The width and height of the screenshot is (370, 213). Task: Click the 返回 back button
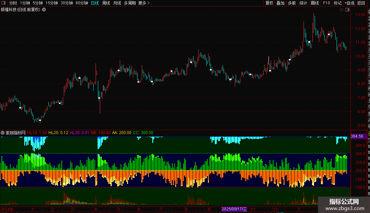[361, 3]
